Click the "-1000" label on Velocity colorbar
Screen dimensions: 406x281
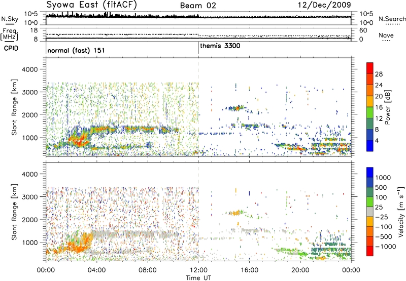tap(385, 247)
